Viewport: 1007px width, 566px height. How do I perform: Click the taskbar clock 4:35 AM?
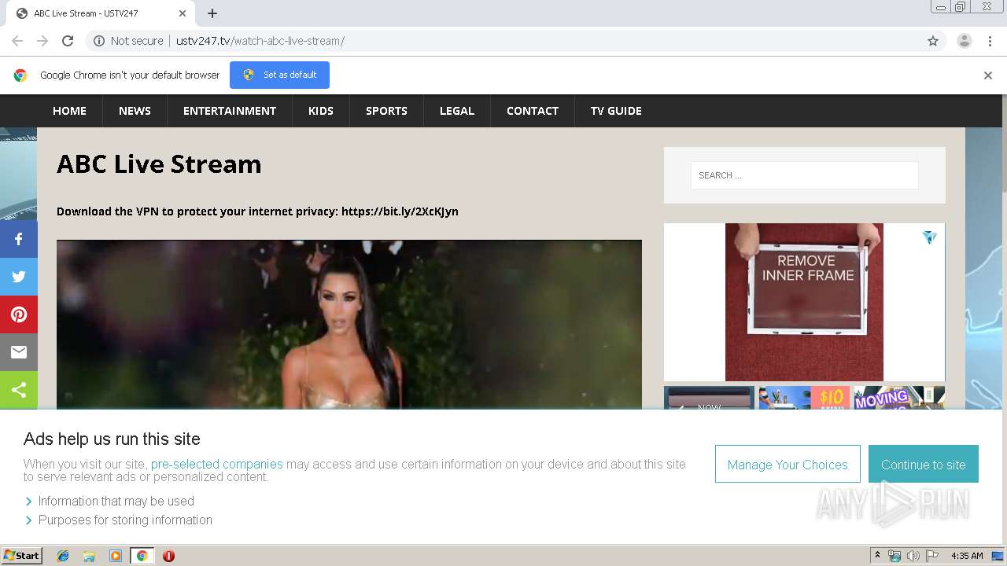[x=967, y=556]
